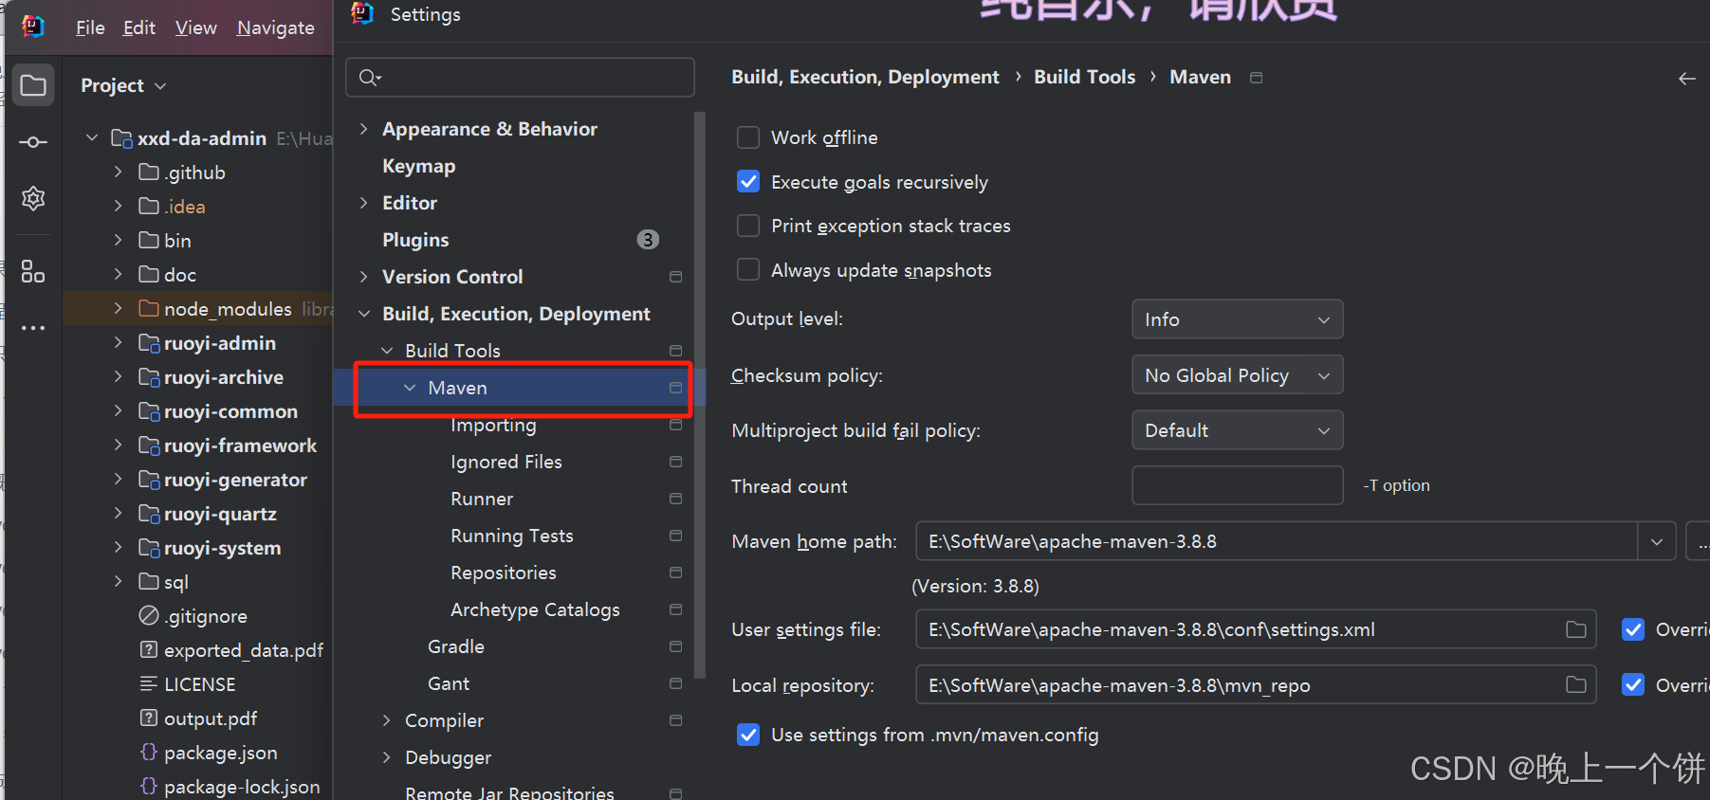Screen dimensions: 1710x800
Task: Click the project-level icon on Running Tests row
Action: click(x=675, y=536)
